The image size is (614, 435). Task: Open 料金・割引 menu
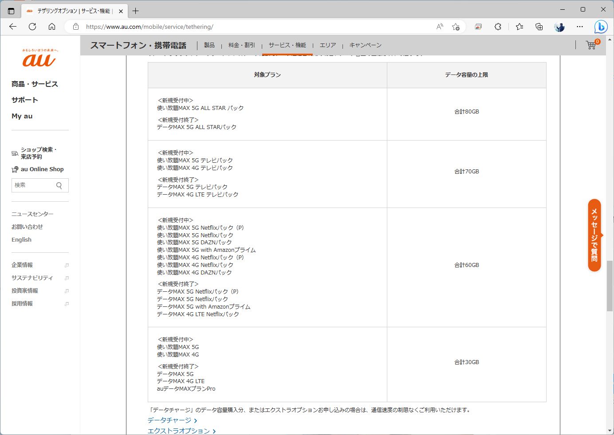point(242,45)
